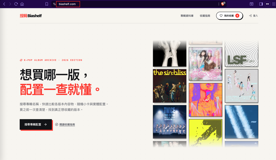Screen dimensions: 276x160
Task: Click the red headline 配置一查就懂
Action: [60, 89]
